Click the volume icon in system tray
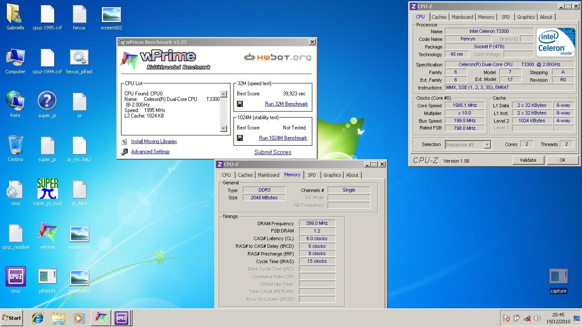The height and width of the screenshot is (327, 582). pyautogui.click(x=537, y=318)
